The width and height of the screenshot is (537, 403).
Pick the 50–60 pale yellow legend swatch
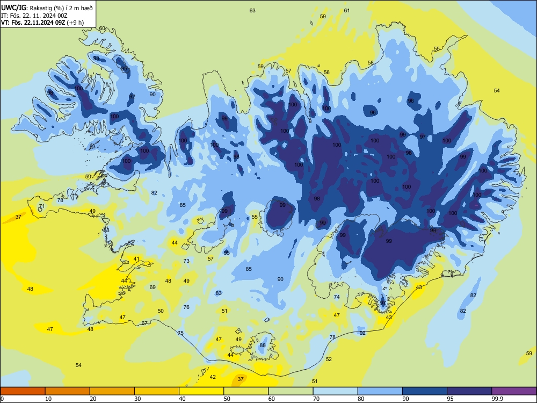coord(246,391)
